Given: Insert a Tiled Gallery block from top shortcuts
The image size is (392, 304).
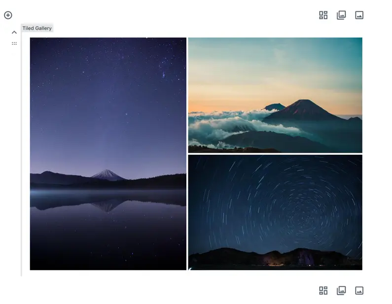Looking at the screenshot, I should click(x=323, y=15).
